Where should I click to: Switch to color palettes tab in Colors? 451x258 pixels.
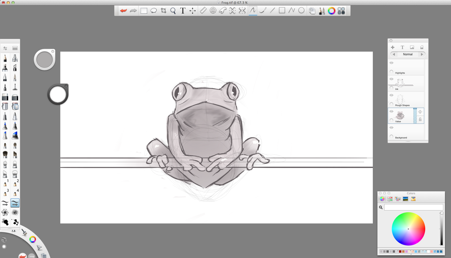point(398,199)
